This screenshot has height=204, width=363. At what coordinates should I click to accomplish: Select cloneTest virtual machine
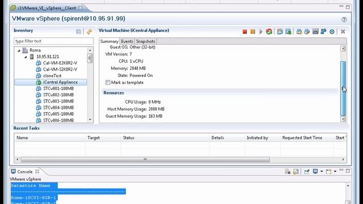coord(52,76)
